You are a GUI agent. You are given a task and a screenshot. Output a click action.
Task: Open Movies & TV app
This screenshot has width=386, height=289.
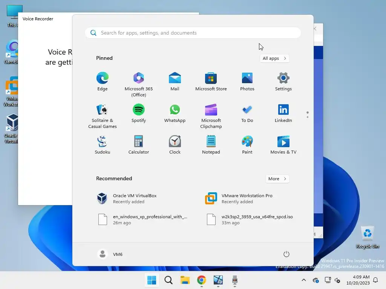(x=283, y=145)
